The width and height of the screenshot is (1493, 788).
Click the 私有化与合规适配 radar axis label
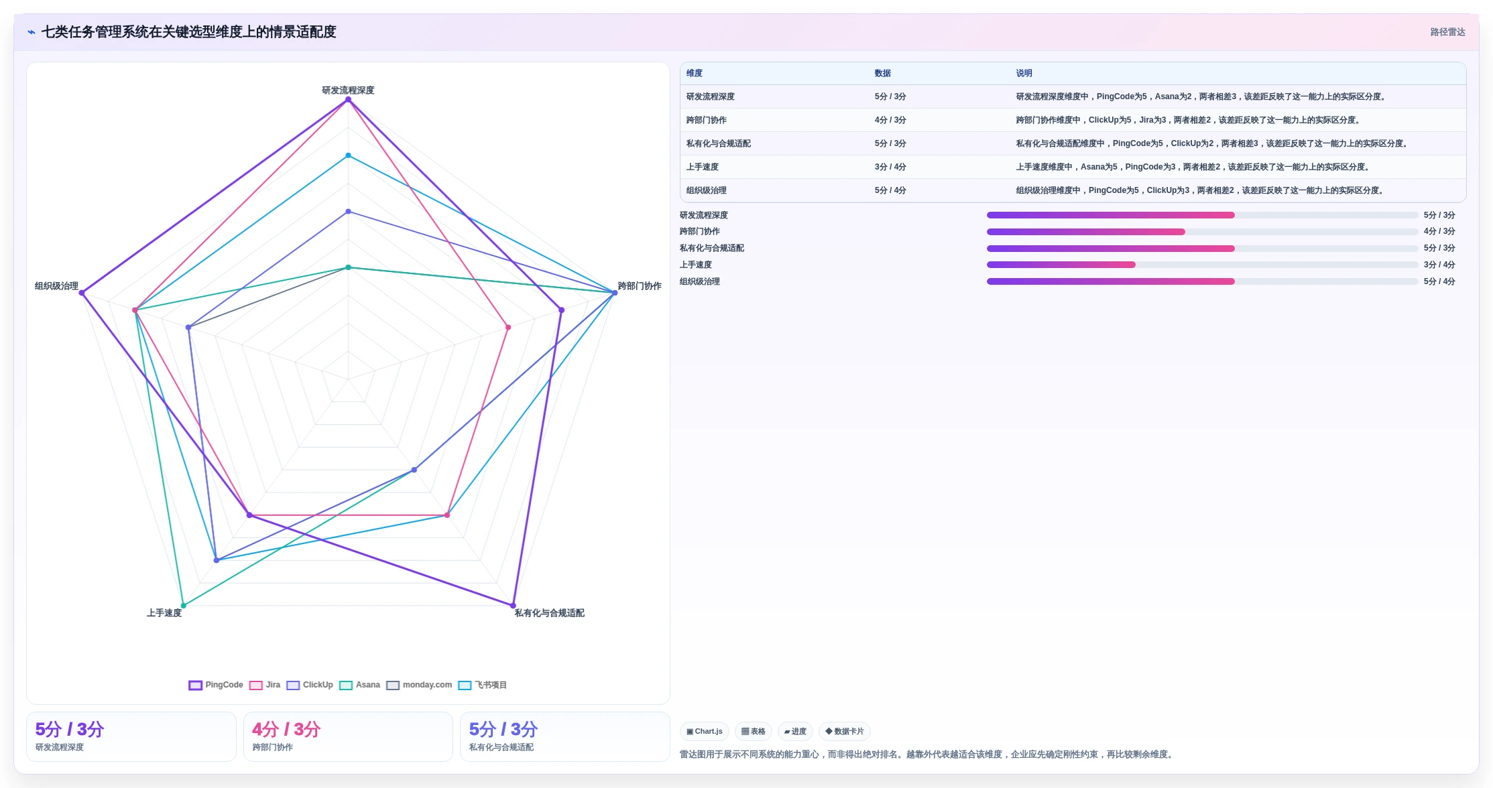[550, 613]
